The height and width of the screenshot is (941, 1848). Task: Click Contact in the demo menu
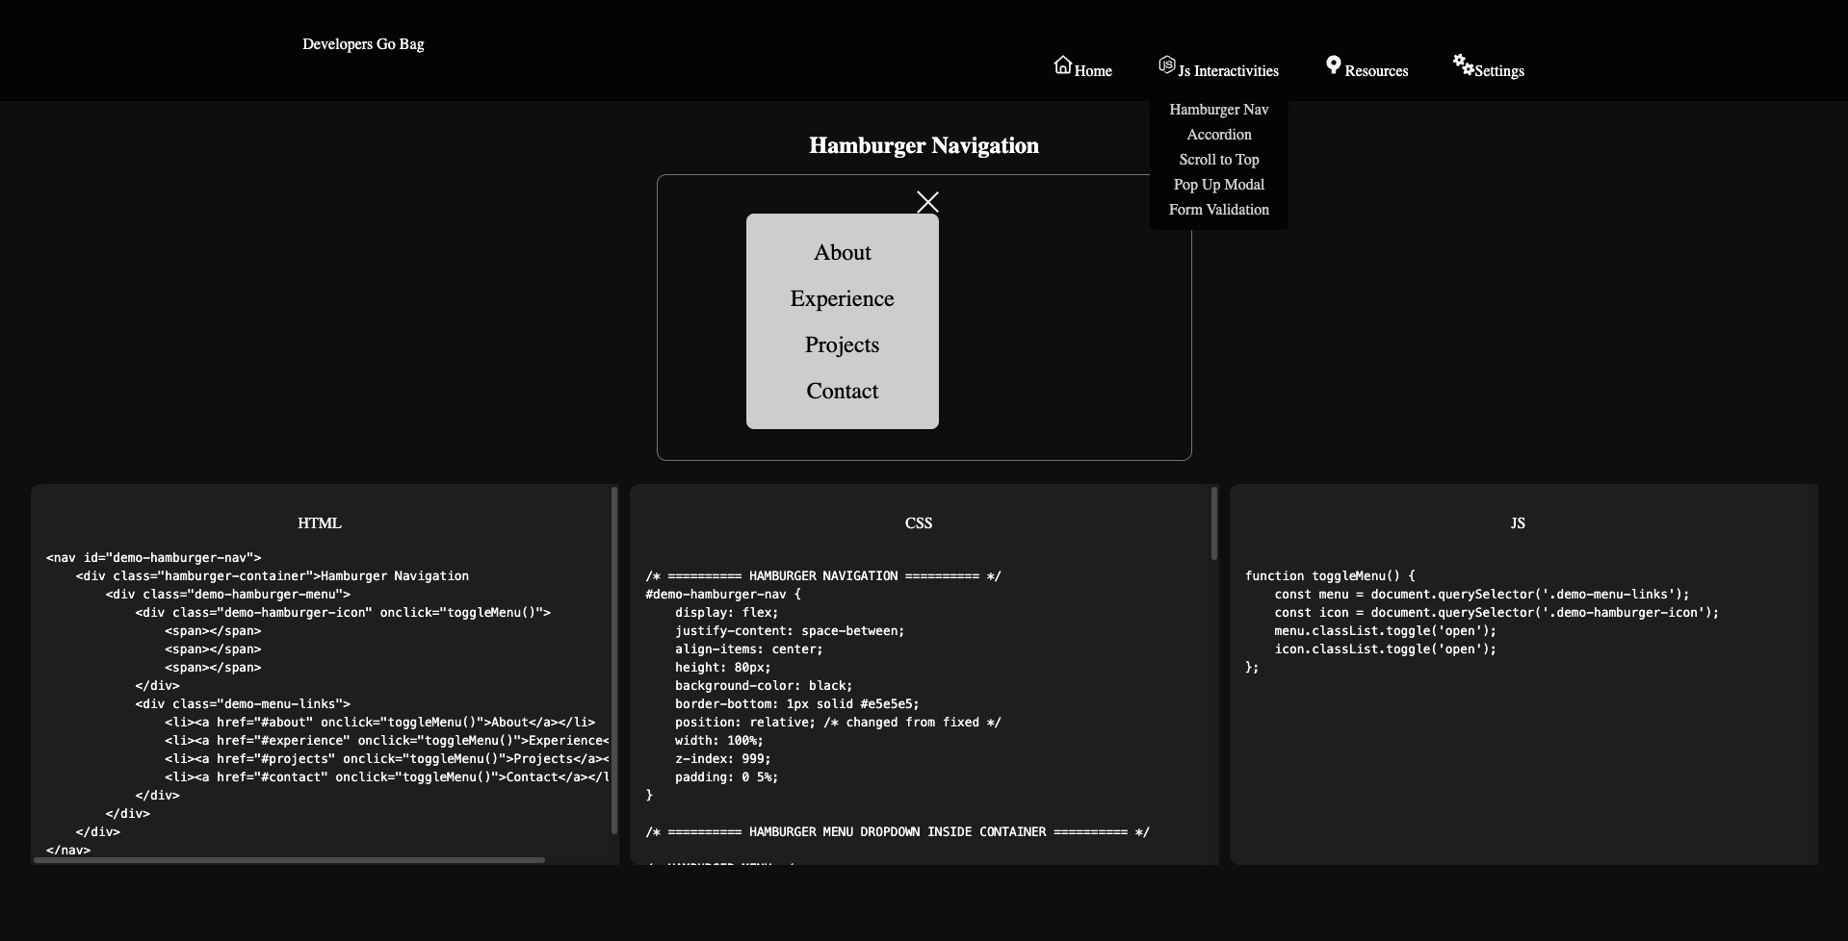(842, 391)
